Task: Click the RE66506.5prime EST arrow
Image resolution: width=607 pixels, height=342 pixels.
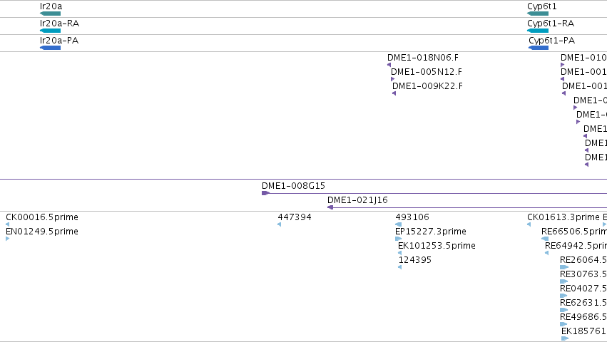Action: point(545,239)
